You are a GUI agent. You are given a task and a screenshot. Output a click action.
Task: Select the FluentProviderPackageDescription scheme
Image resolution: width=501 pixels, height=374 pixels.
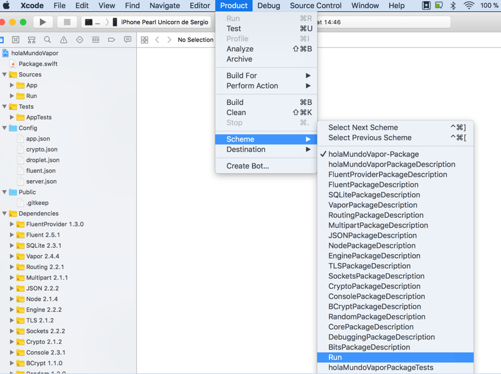(x=395, y=174)
